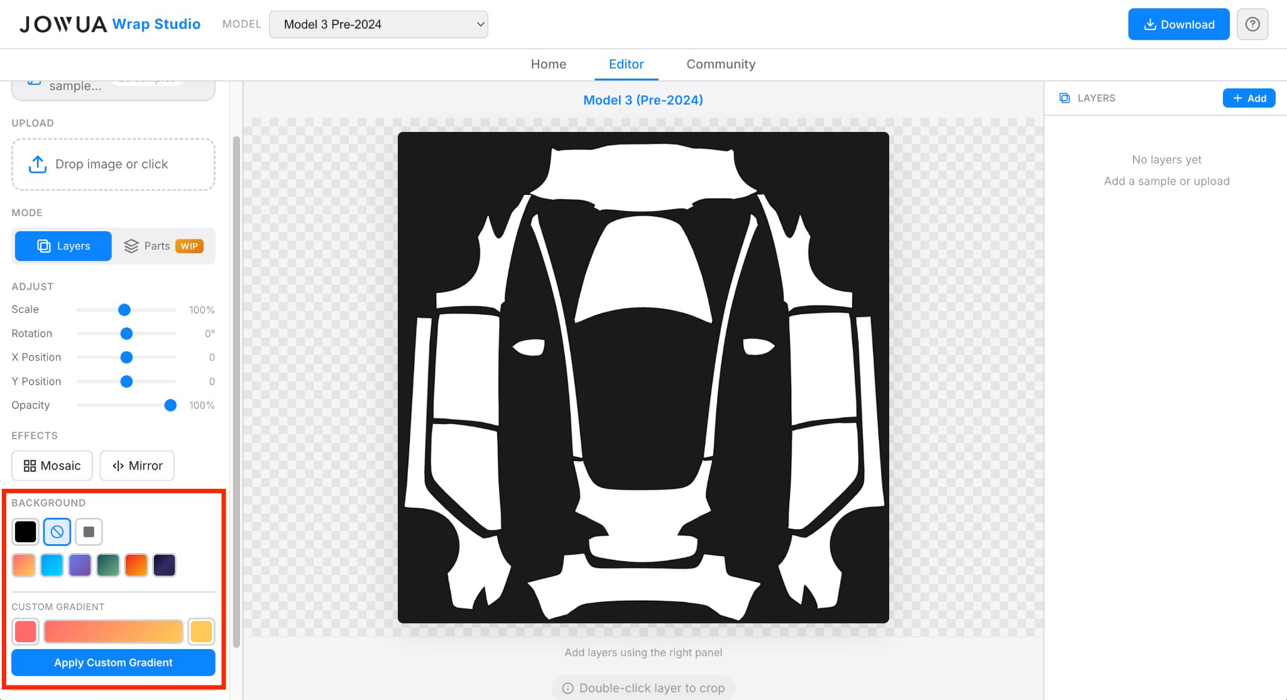Open the Community tab
Screen dimensions: 1287x700
721,64
